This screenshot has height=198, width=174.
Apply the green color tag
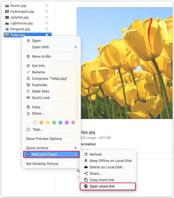(x=54, y=123)
